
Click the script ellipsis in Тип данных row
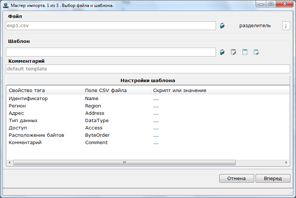156,121
